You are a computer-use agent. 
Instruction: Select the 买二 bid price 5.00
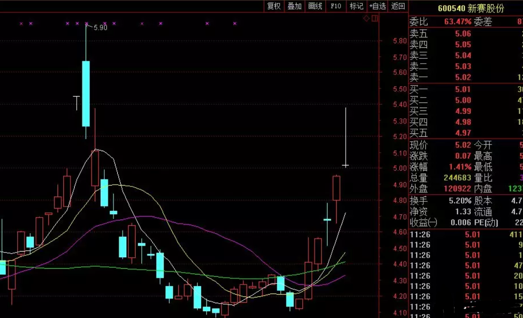tap(463, 100)
